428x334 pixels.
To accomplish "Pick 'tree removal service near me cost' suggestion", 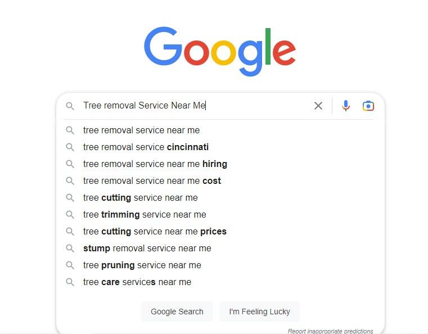I will 152,181.
